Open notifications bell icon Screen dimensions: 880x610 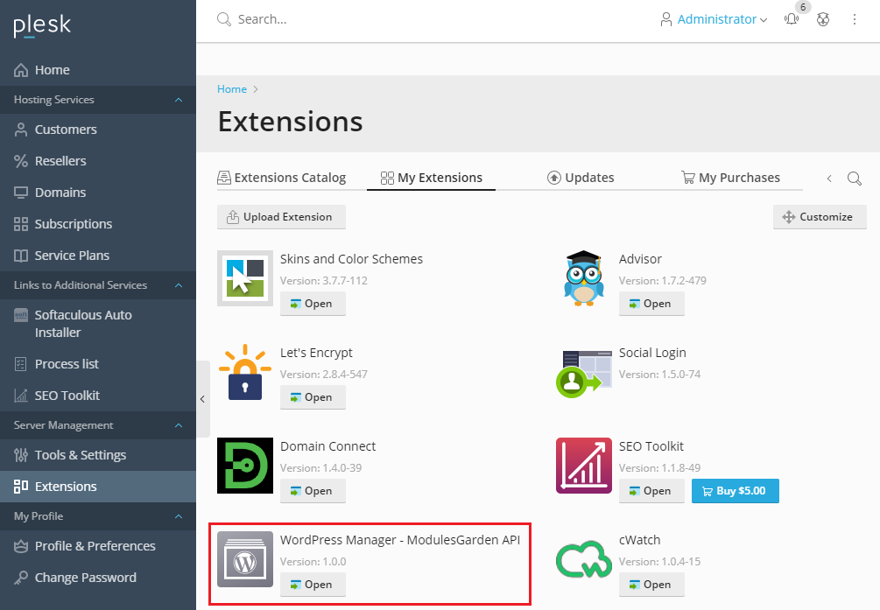point(792,19)
